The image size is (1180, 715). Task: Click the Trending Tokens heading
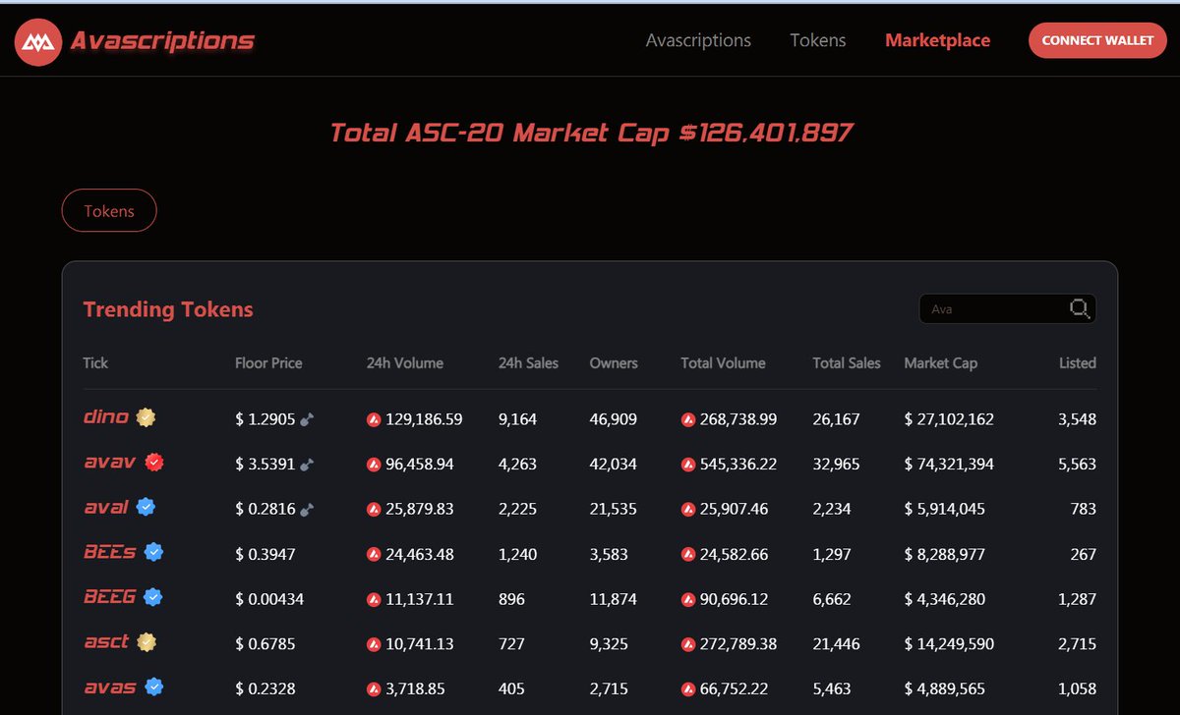coord(168,309)
